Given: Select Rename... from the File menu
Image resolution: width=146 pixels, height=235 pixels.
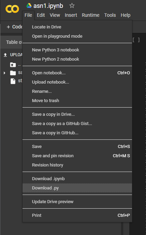Looking at the screenshot, I should pyautogui.click(x=77, y=91).
